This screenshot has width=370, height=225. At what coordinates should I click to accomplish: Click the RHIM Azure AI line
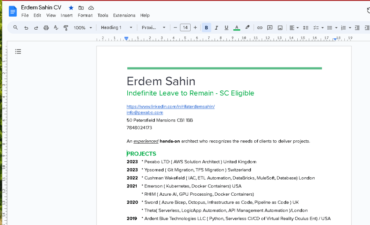click(x=199, y=194)
